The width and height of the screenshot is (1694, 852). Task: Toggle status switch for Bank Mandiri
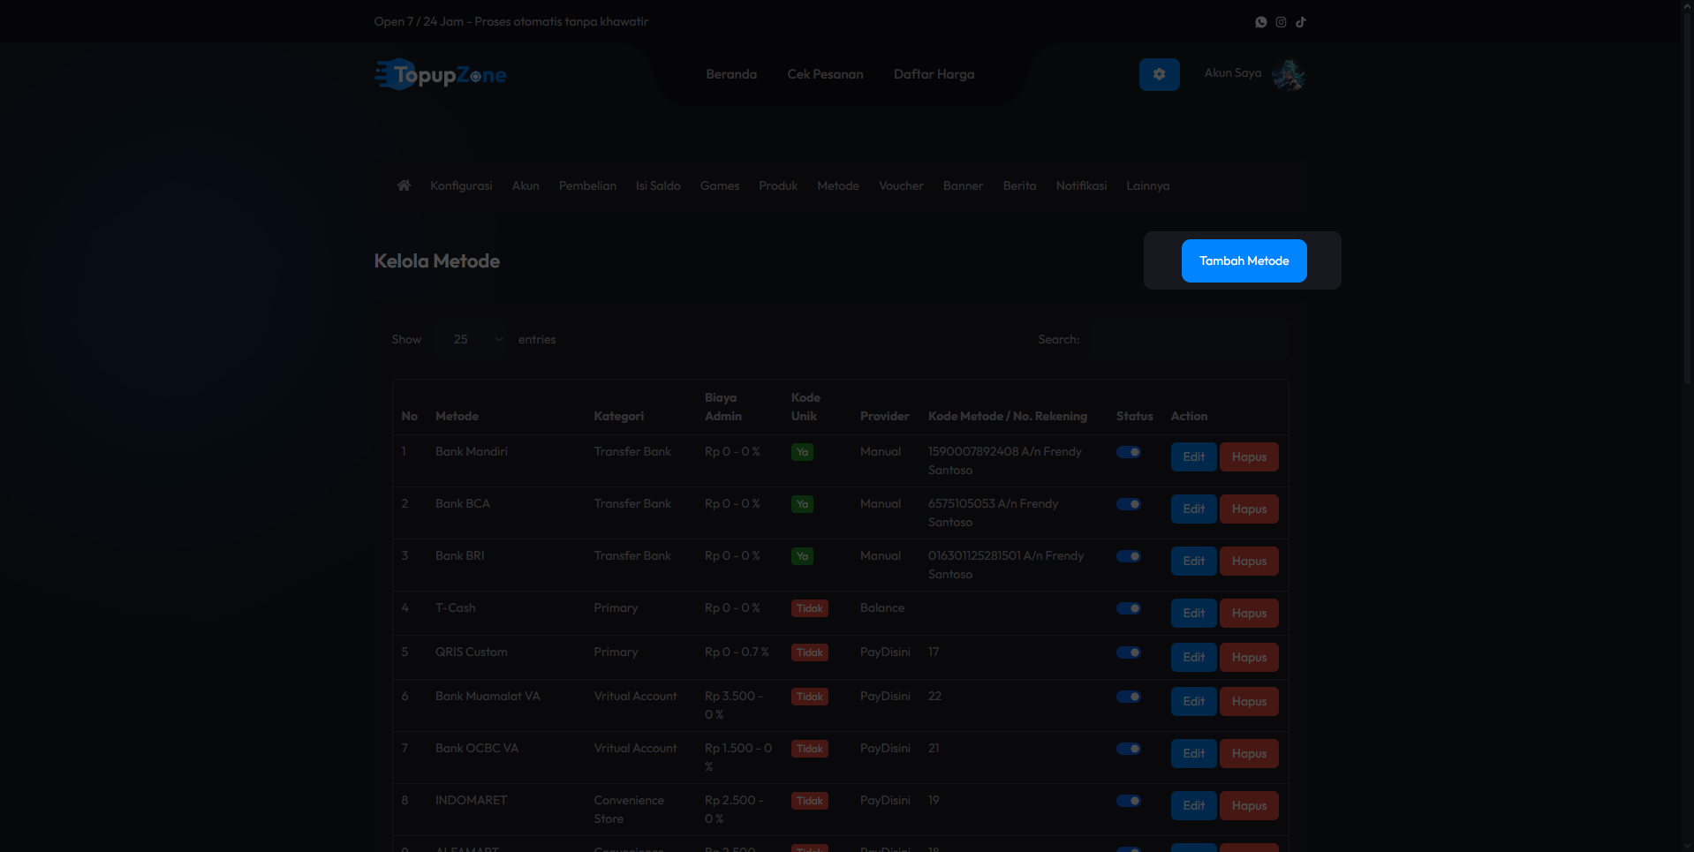(x=1129, y=452)
